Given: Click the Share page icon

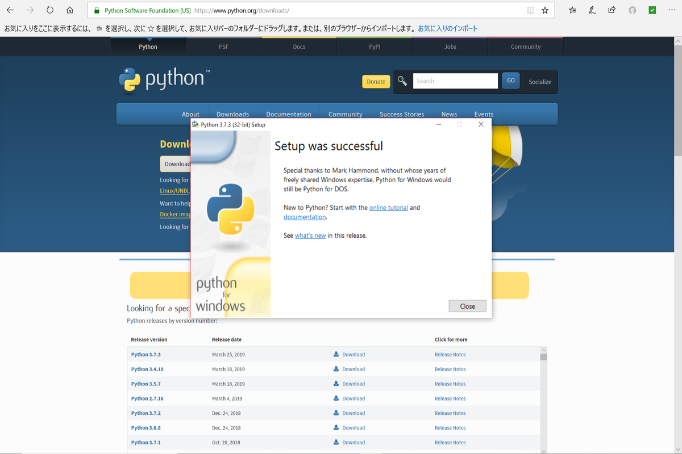Looking at the screenshot, I should click(612, 10).
